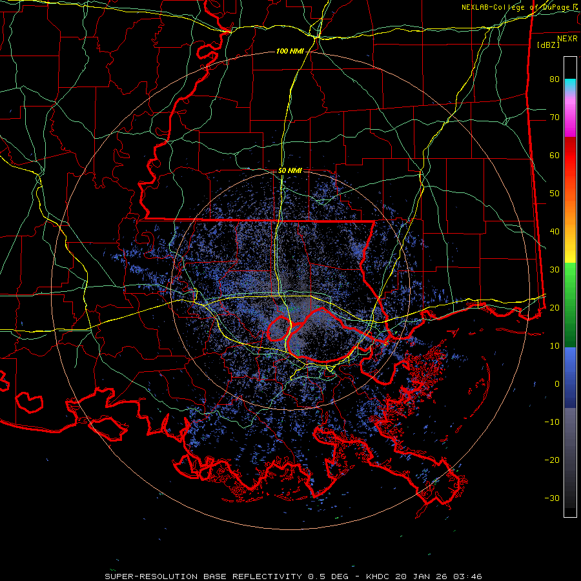Click the cyan top segment of the color bar
Viewport: 581px width, 581px height.
[570, 85]
